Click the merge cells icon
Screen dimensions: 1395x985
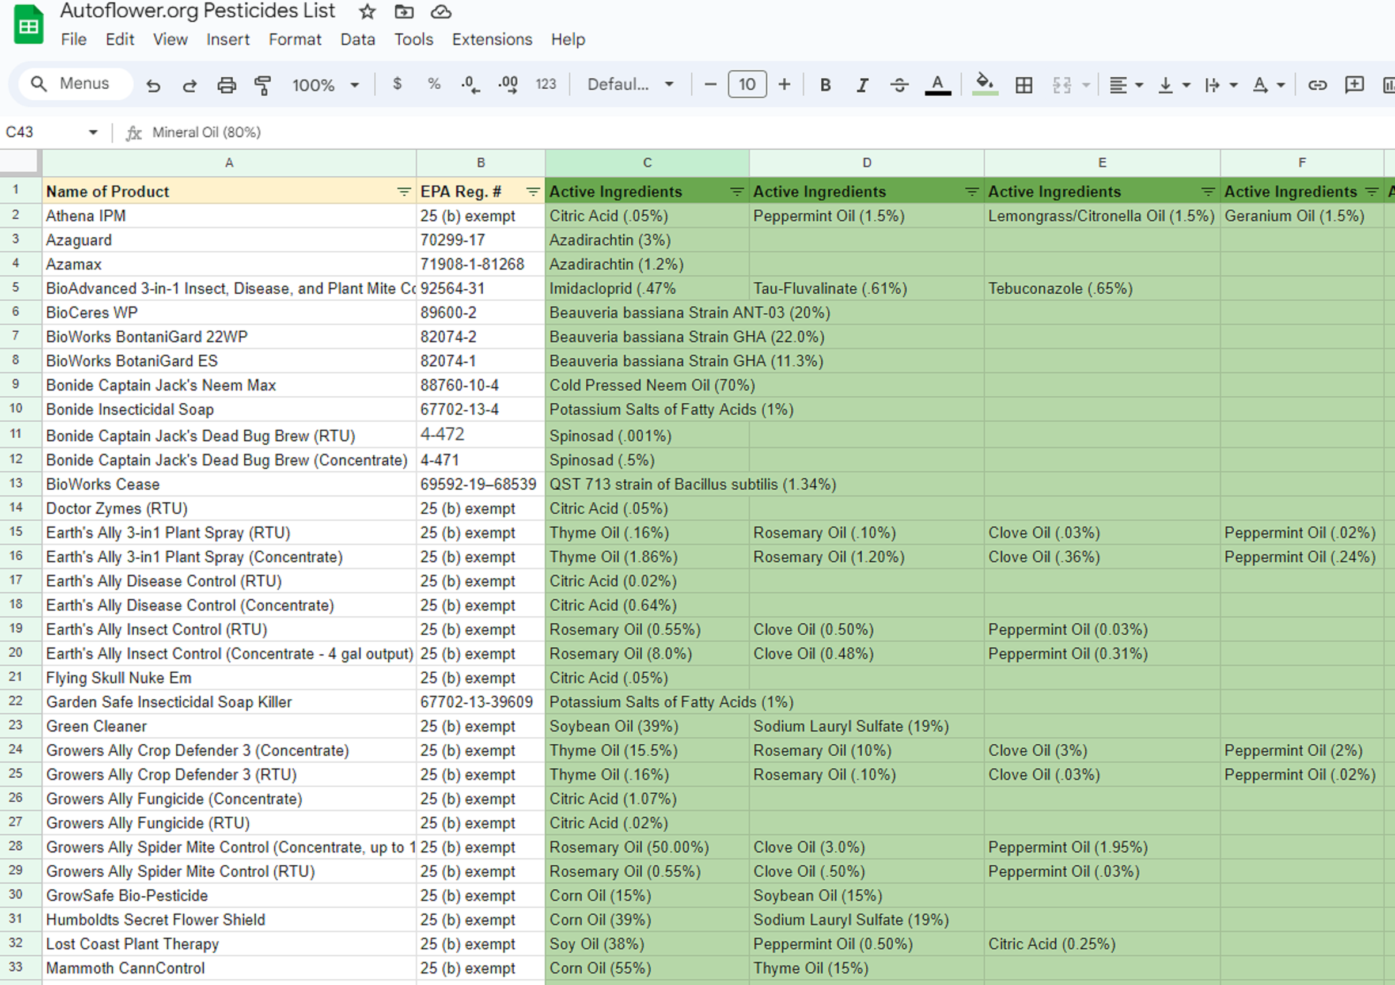click(1062, 85)
